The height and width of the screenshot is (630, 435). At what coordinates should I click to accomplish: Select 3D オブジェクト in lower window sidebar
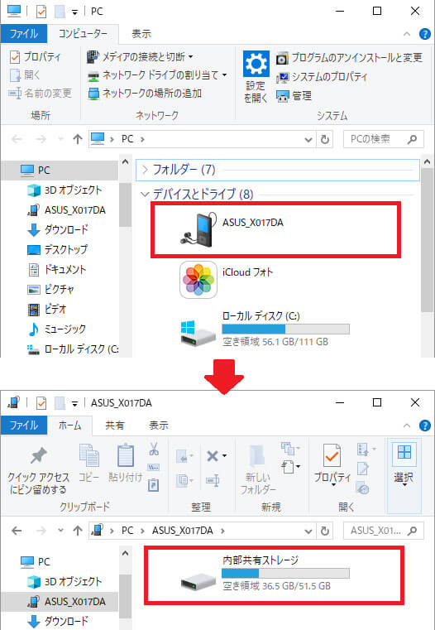click(65, 581)
